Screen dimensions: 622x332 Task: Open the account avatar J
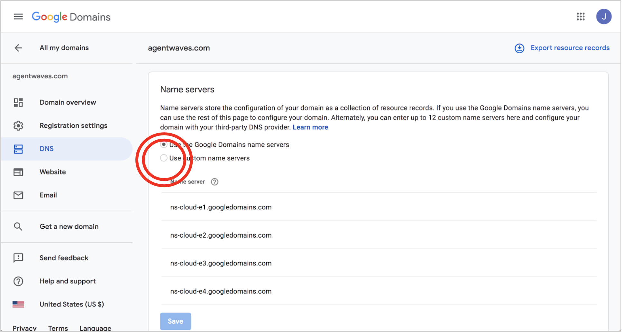(x=604, y=16)
